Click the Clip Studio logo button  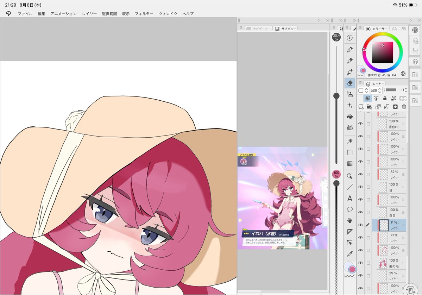(x=8, y=13)
